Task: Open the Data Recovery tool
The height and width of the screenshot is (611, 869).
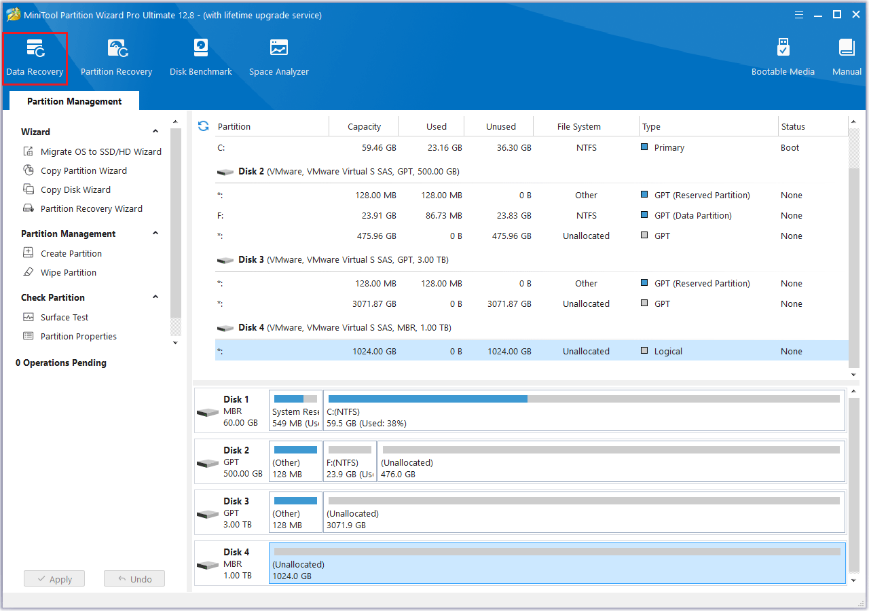Action: (35, 58)
